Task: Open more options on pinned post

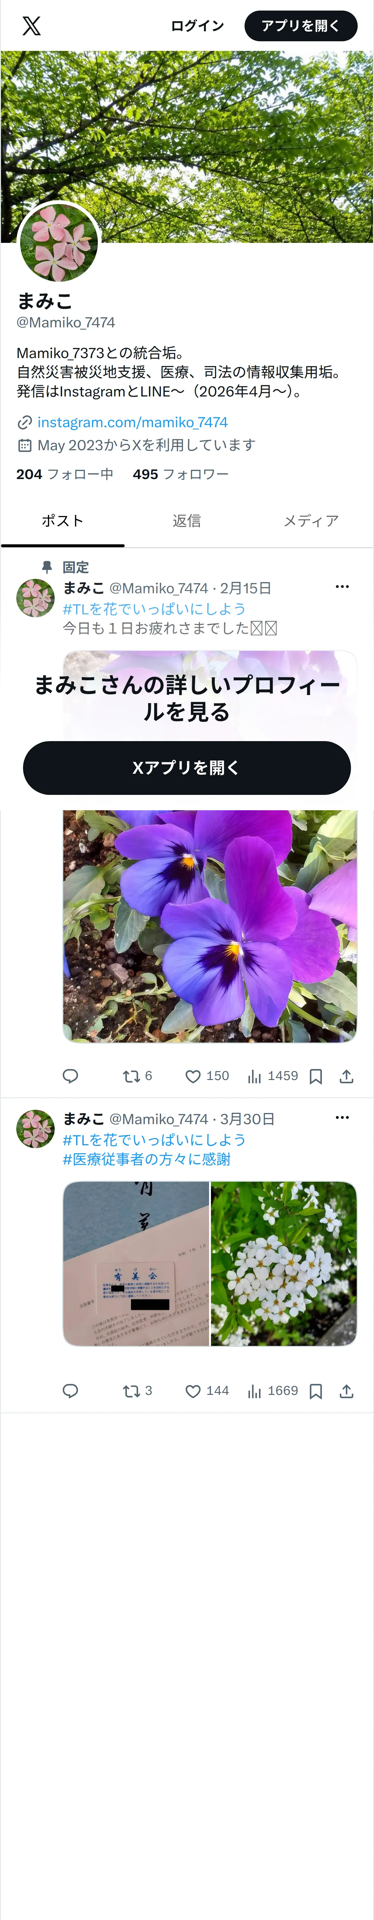Action: point(343,587)
